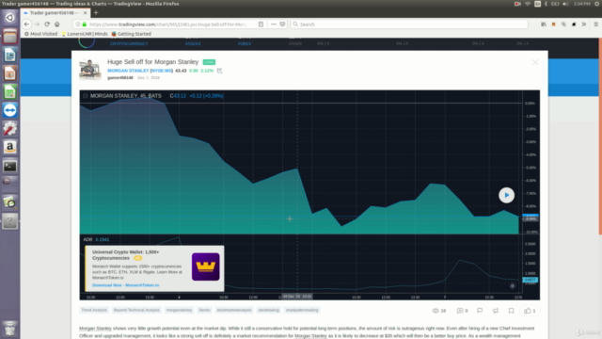Open the Most Visited bookmark
Viewport: 602px width, 339px height.
(40, 34)
